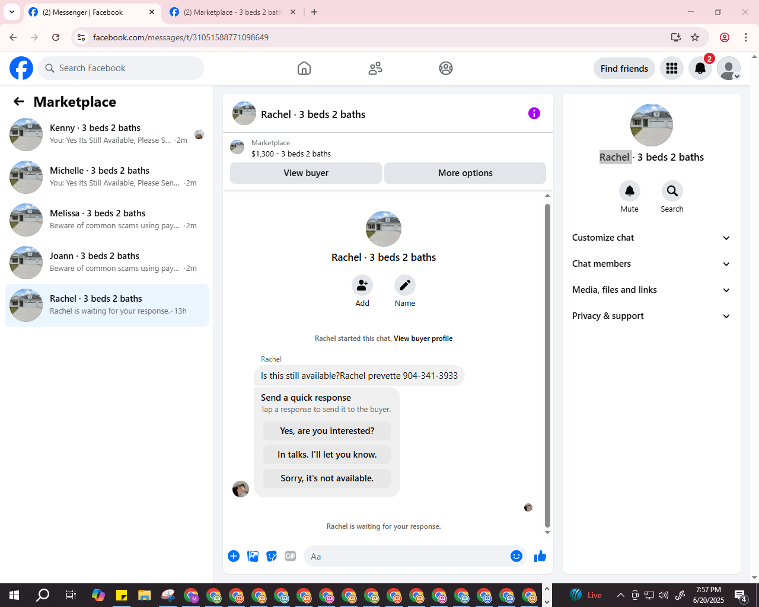Open the $1,300 - 3 beds 2 baths listing

coord(291,154)
